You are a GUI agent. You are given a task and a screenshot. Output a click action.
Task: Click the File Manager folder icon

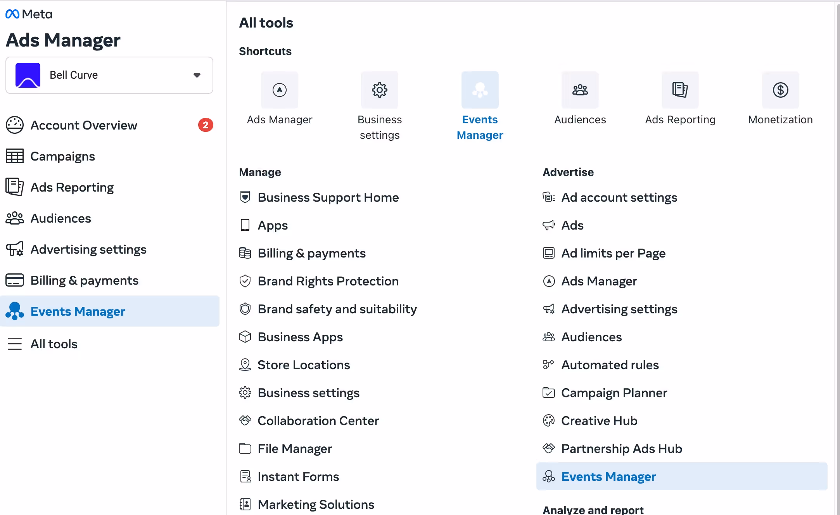[x=245, y=449]
